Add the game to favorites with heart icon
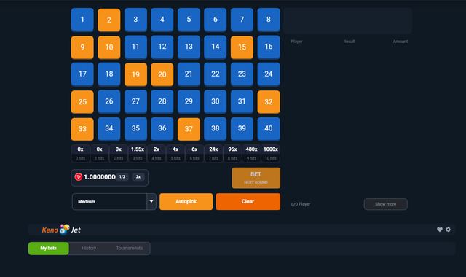 440,230
